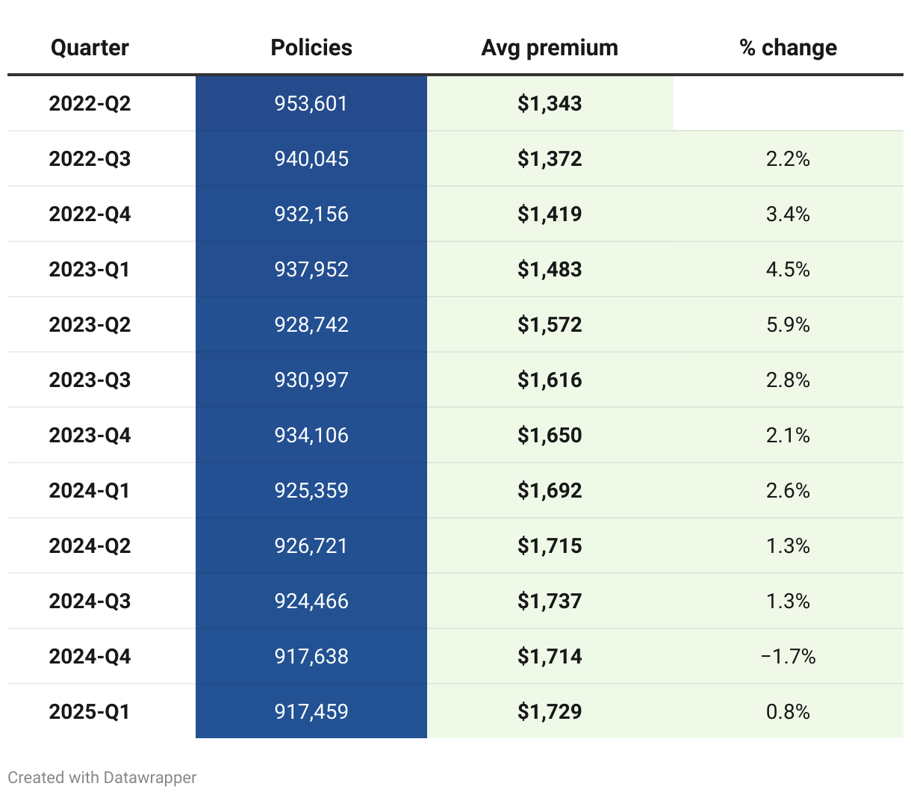Click the $1,616 premium value
This screenshot has width=911, height=795.
[550, 380]
